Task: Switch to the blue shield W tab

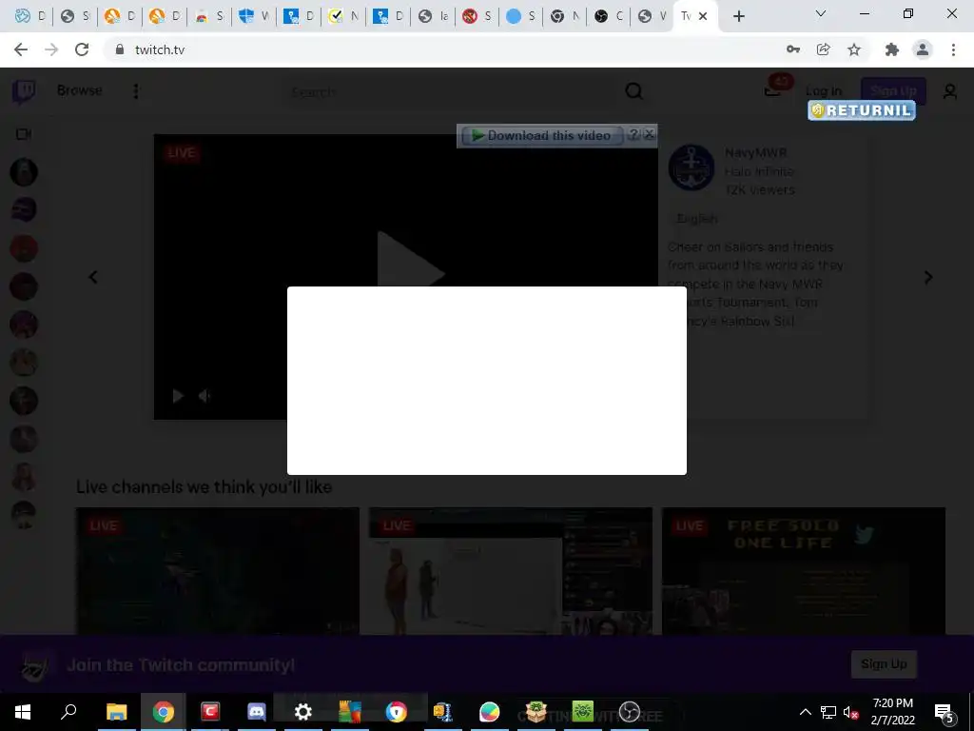Action: (x=253, y=17)
